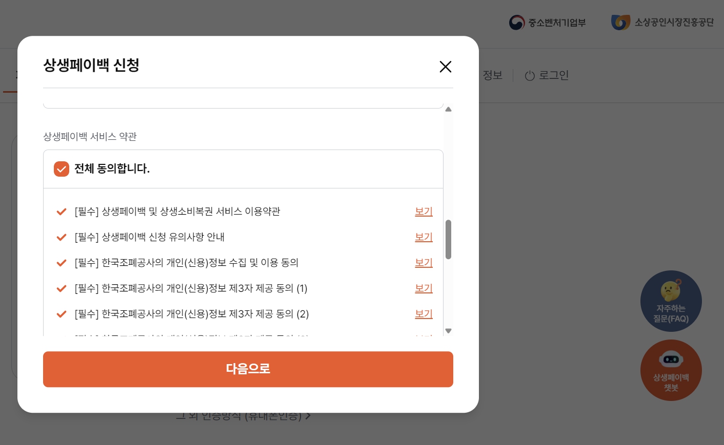Click the 소상공인시장진흥공단 logo
Image resolution: width=724 pixels, height=445 pixels.
pyautogui.click(x=662, y=23)
